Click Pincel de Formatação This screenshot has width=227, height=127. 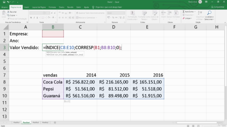pyautogui.click(x=17, y=19)
